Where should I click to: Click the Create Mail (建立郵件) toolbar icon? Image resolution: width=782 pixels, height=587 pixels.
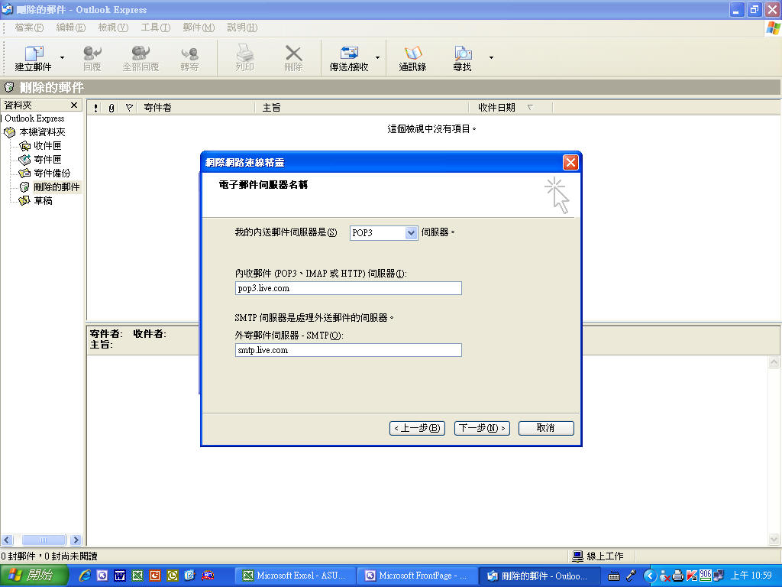[x=33, y=58]
